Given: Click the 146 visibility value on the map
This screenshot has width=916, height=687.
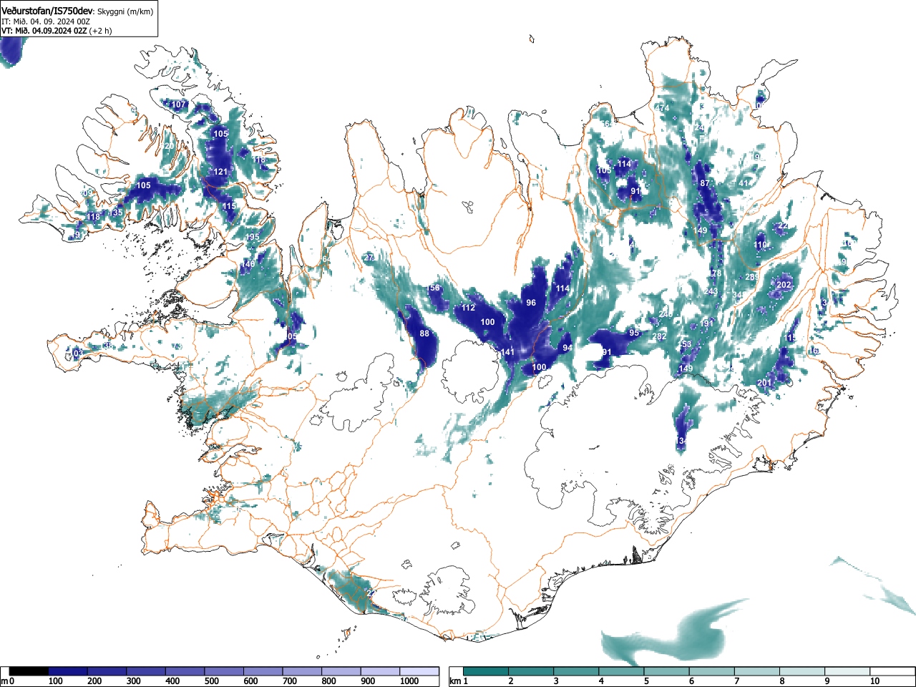Looking at the screenshot, I should (x=248, y=265).
